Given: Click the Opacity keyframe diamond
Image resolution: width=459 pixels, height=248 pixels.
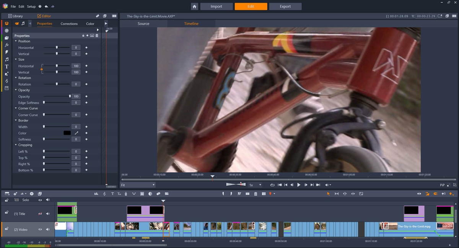Looking at the screenshot, I should coord(86,96).
